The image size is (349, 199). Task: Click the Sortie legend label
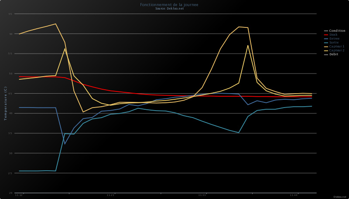pyautogui.click(x=334, y=43)
